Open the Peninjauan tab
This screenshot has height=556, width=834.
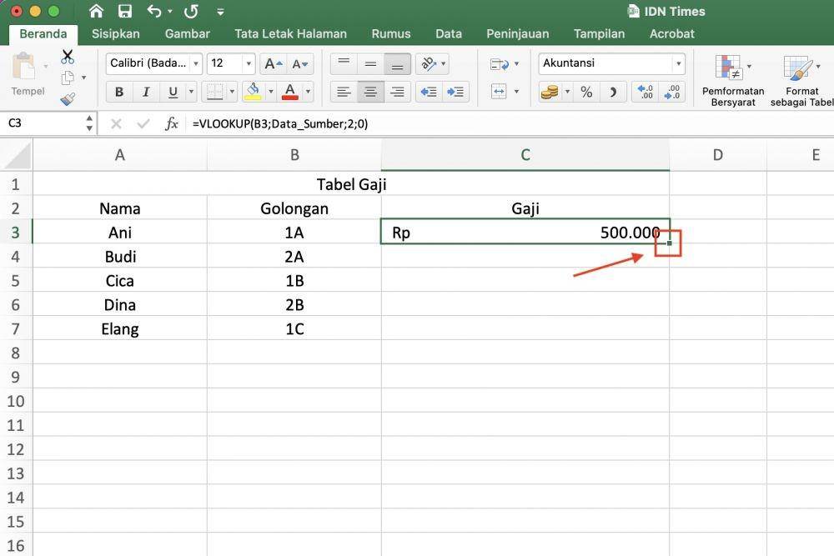click(x=518, y=34)
